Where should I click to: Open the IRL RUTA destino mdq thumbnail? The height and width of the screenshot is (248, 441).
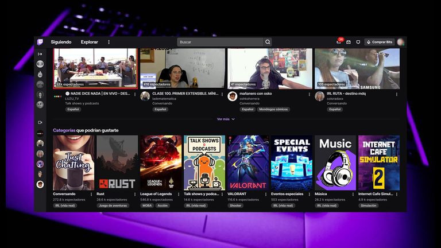coord(357,69)
